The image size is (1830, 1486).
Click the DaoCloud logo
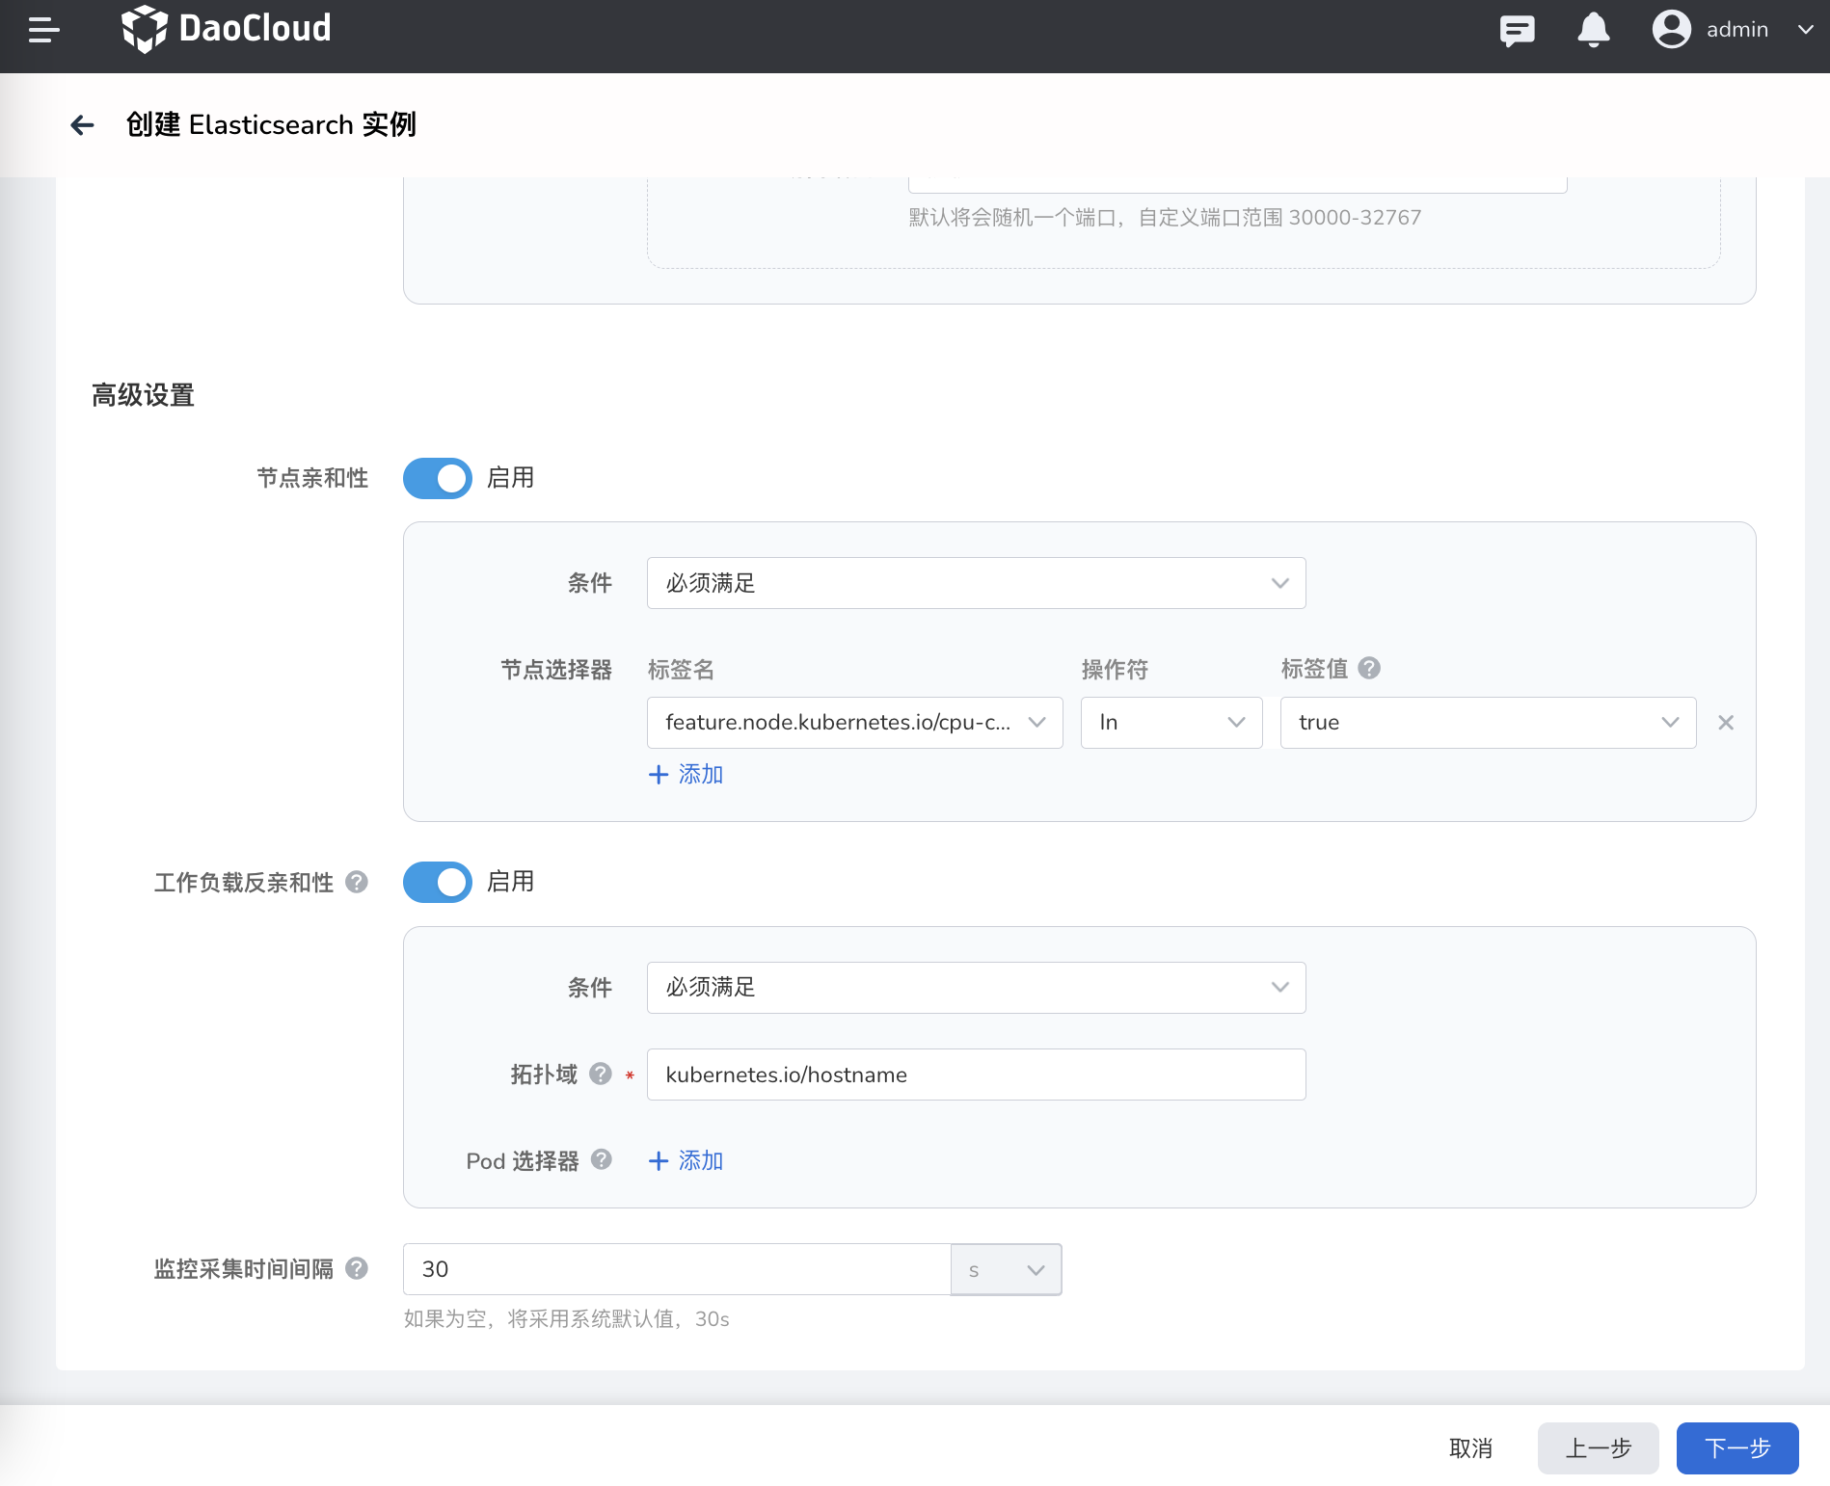(x=227, y=29)
